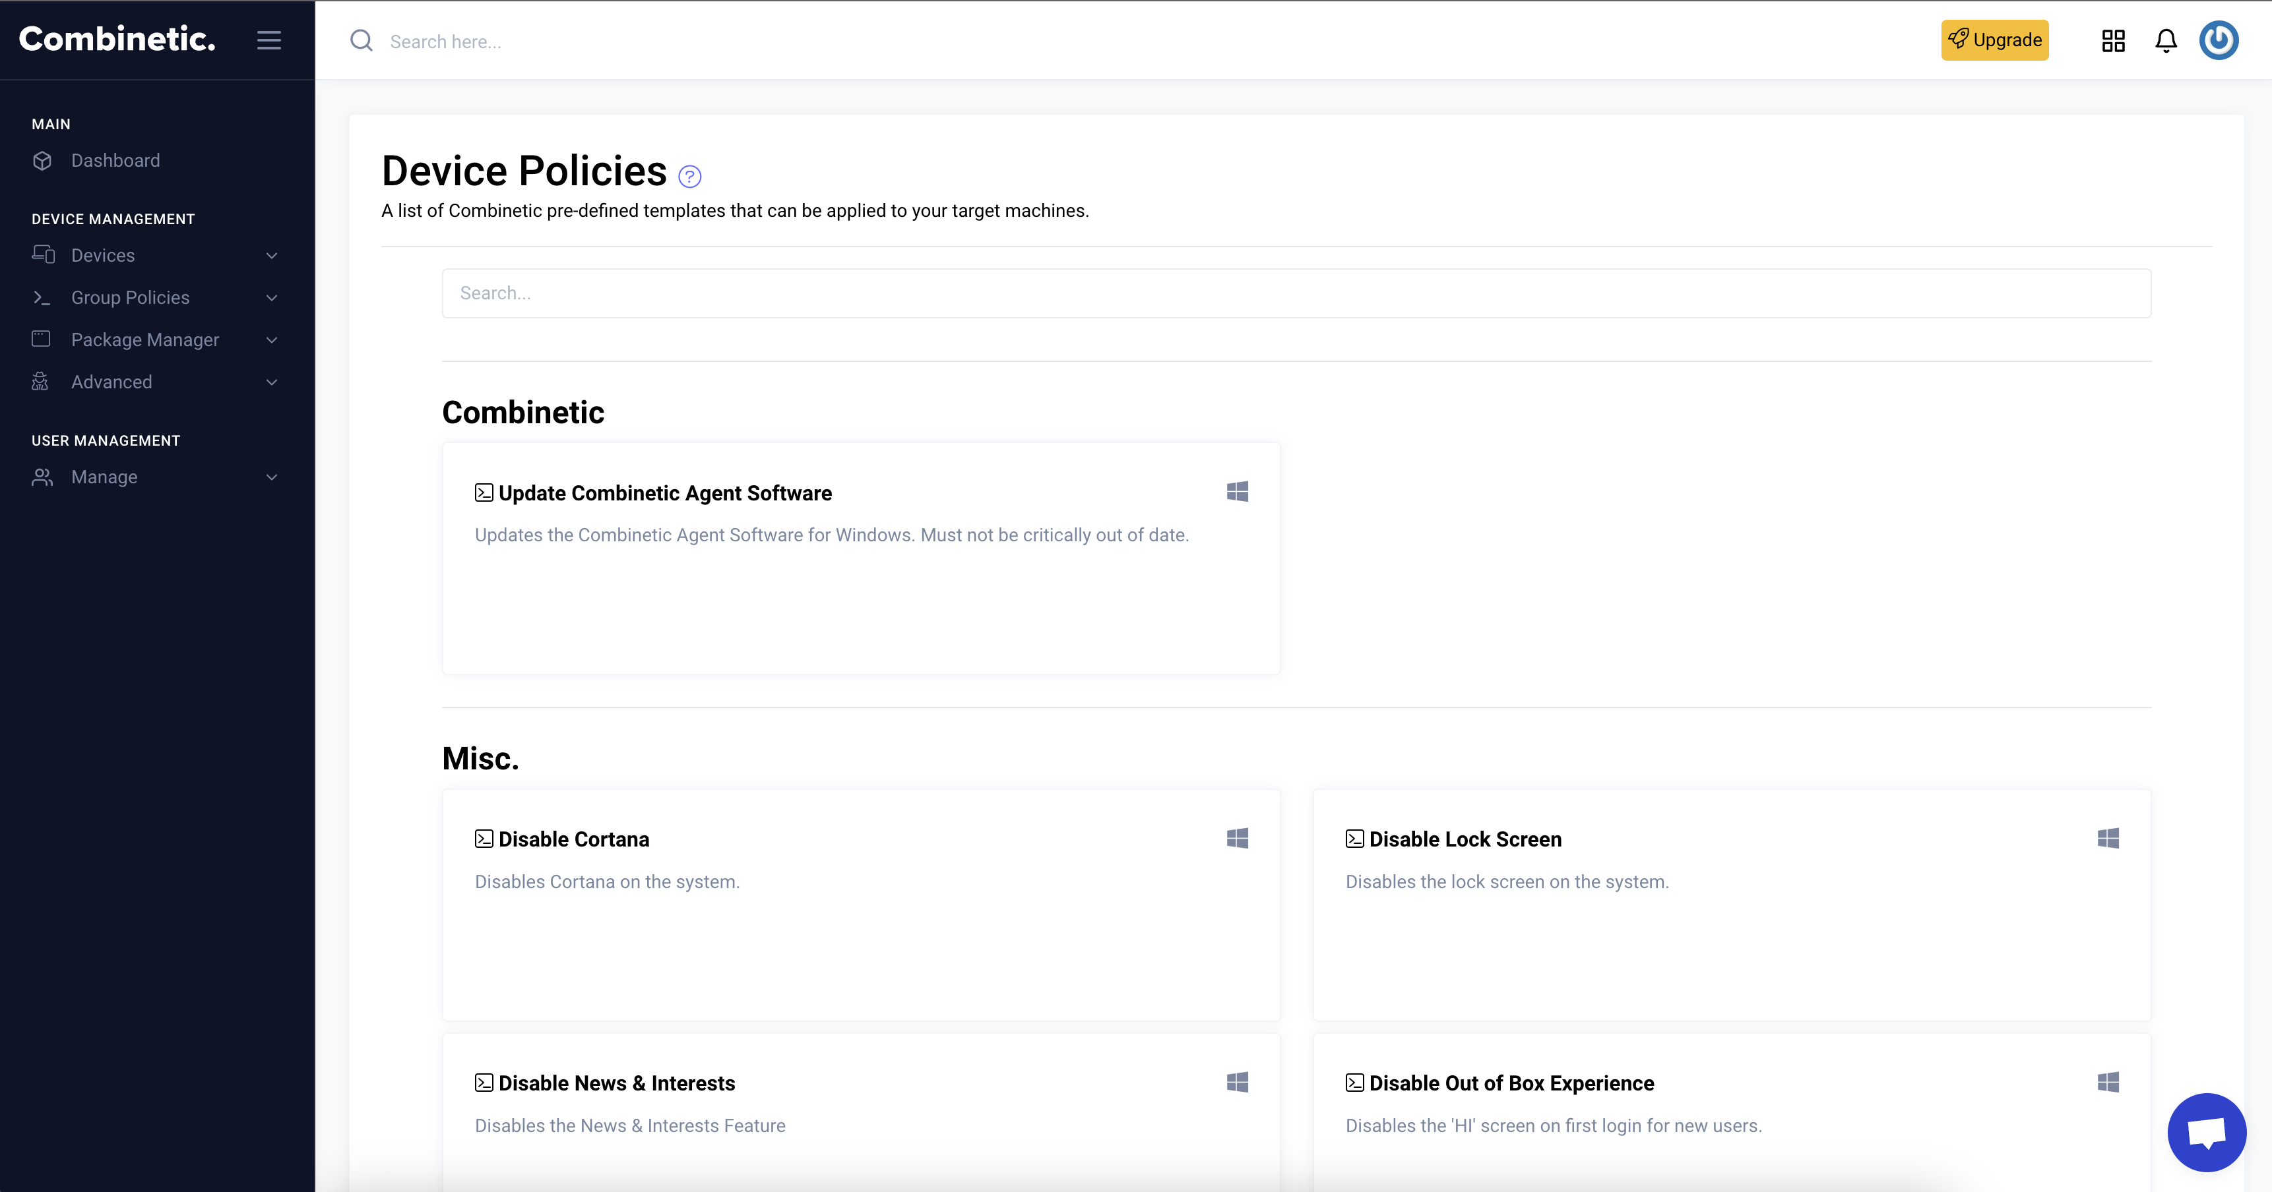Open the Disable Lock Screen policy

(x=1466, y=840)
